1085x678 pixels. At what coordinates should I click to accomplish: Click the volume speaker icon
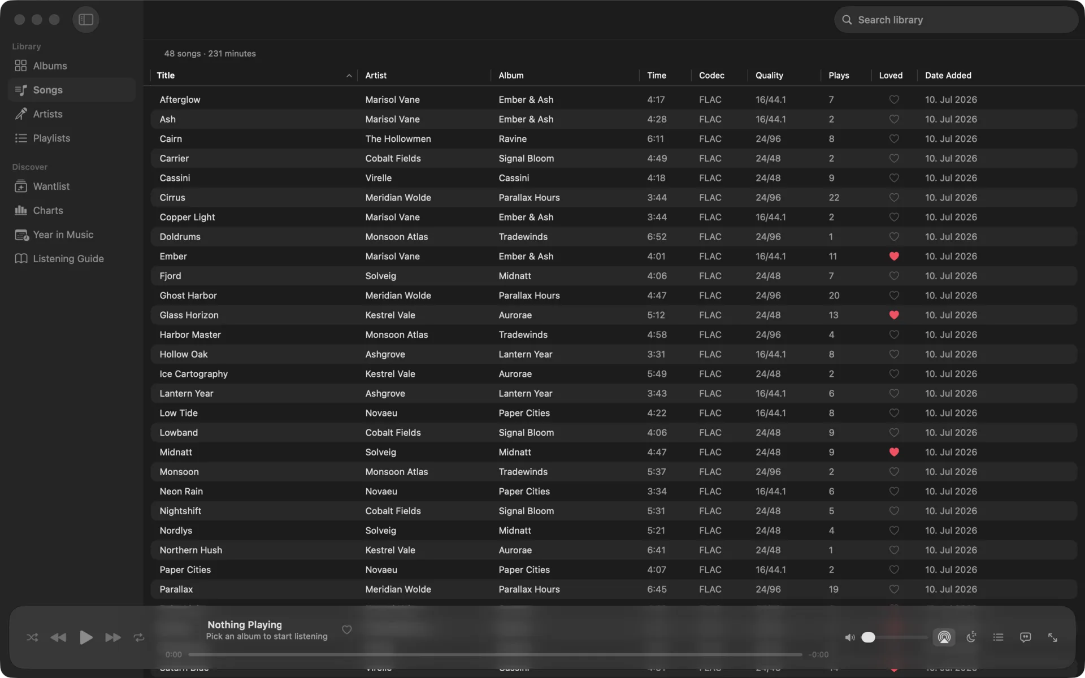[849, 637]
